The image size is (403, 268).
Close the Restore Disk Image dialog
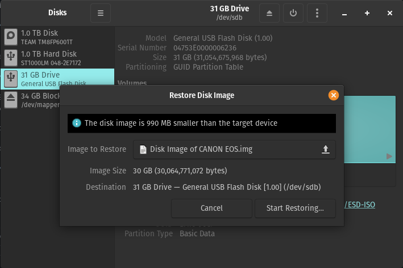(x=334, y=95)
